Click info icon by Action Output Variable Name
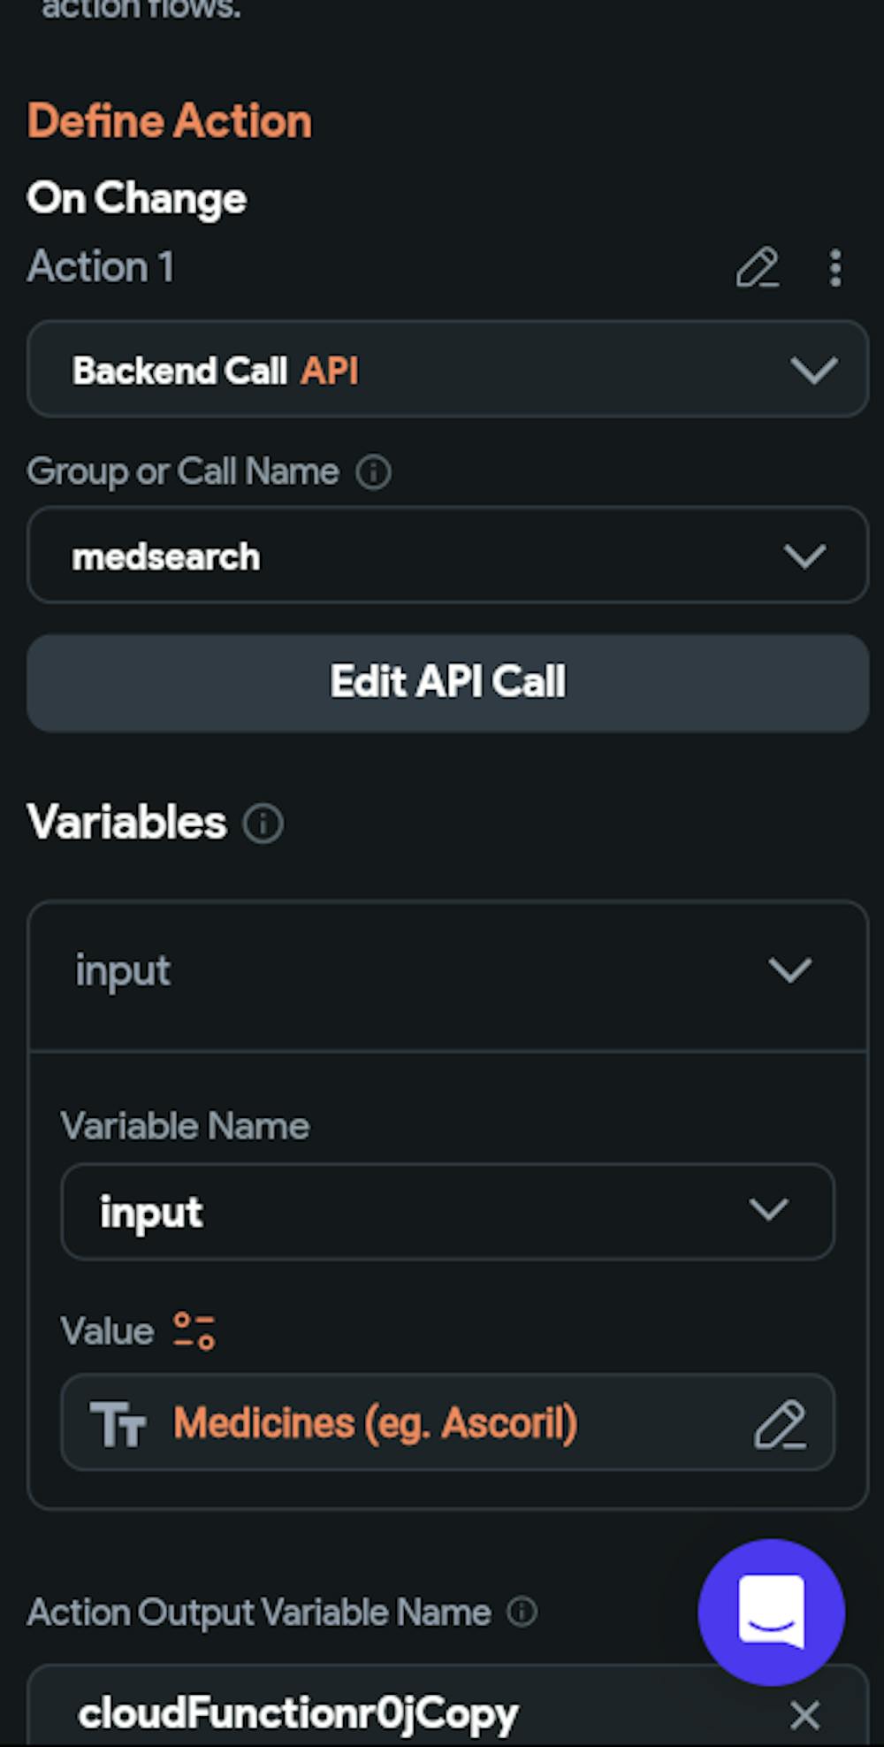This screenshot has width=884, height=1747. (x=522, y=1612)
